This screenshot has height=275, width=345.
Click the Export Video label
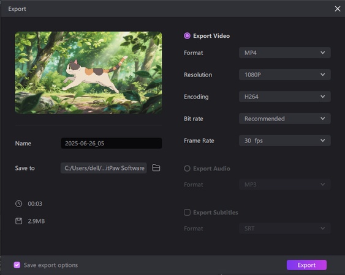click(x=211, y=36)
